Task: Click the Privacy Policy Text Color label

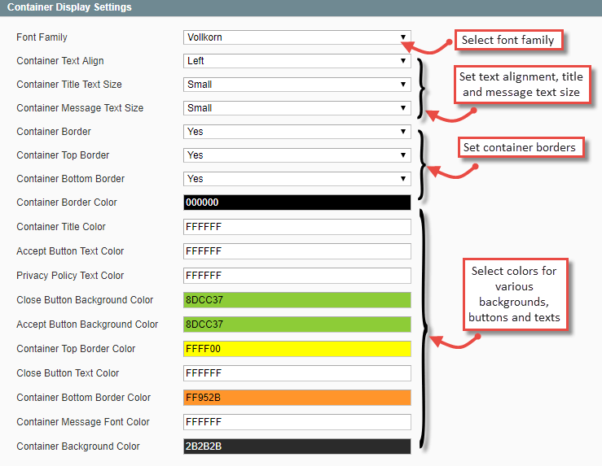Action: click(70, 276)
